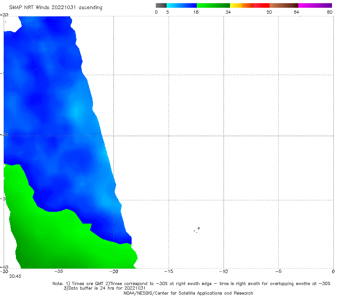Click the '50' label under the color bar
The height and width of the screenshot is (296, 337).
(269, 12)
